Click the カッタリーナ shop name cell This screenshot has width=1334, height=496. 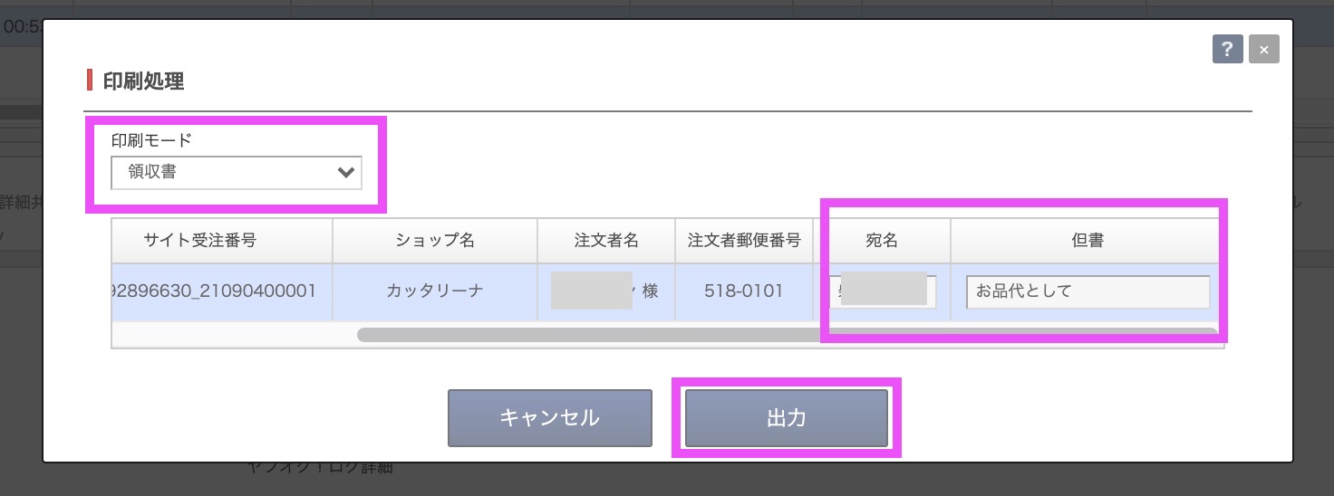coord(434,291)
